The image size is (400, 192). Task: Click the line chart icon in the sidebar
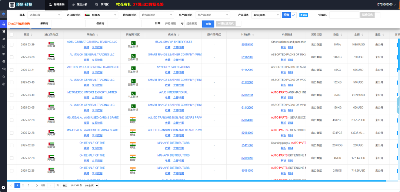click(x=3, y=47)
